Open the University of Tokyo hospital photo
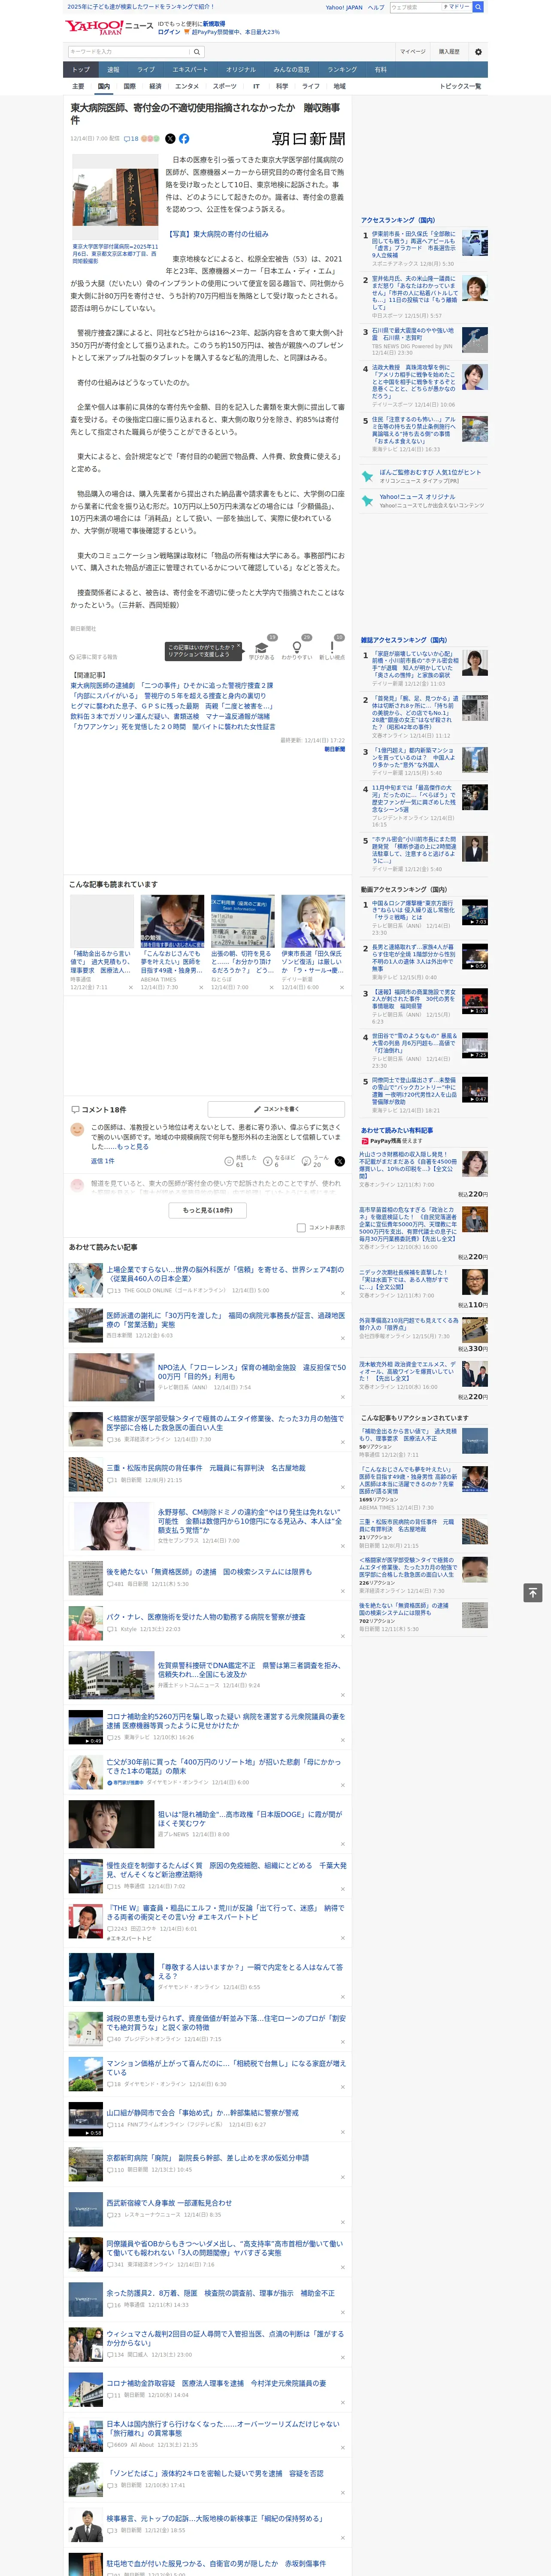The width and height of the screenshot is (551, 2576). pyautogui.click(x=115, y=197)
